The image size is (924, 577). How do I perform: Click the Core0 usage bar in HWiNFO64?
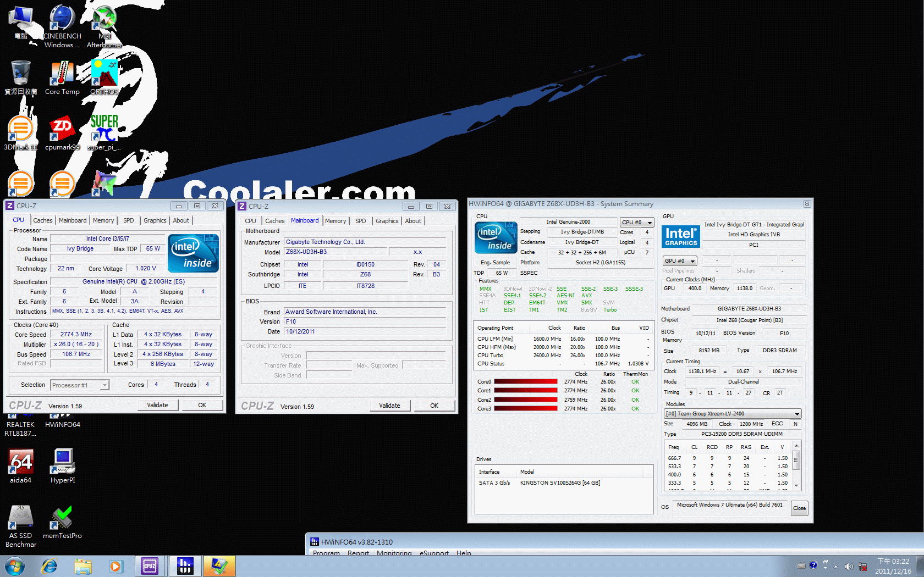pyautogui.click(x=525, y=381)
